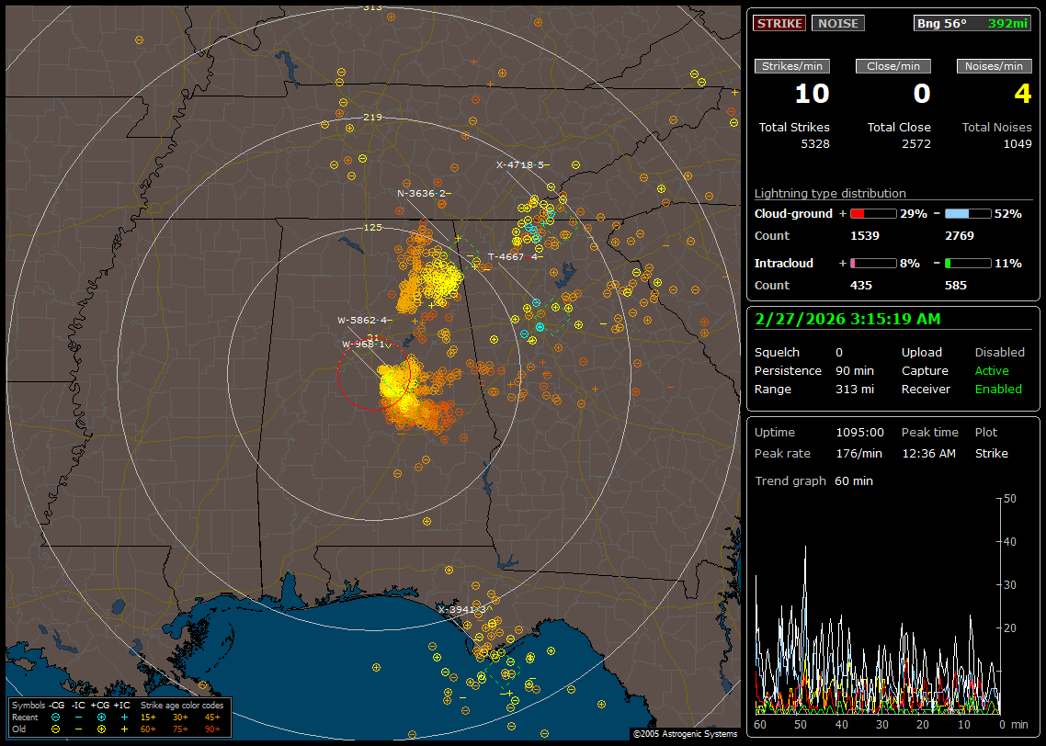This screenshot has width=1046, height=746.
Task: Click the Old negative CG legend symbol
Action: [56, 729]
